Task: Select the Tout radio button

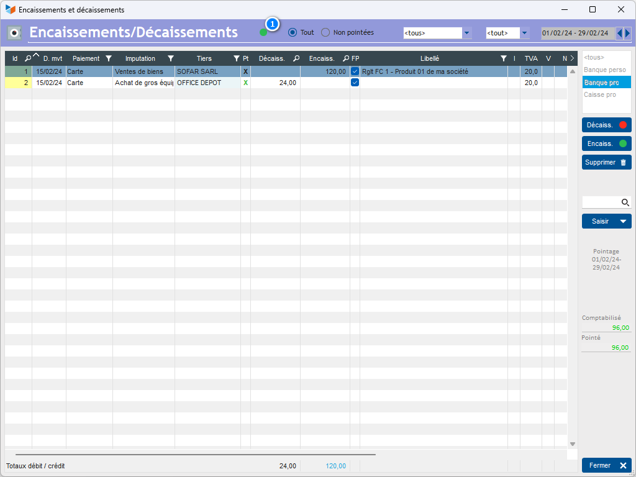Action: pos(293,32)
